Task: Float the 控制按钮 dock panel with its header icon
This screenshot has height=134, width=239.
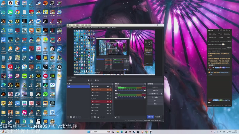Action: click(163, 84)
